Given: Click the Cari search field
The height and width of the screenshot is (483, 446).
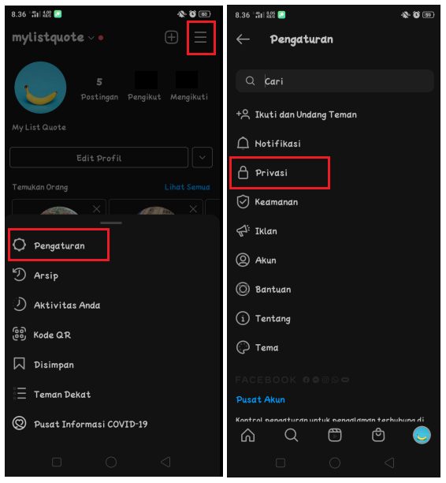Looking at the screenshot, I should [x=335, y=81].
